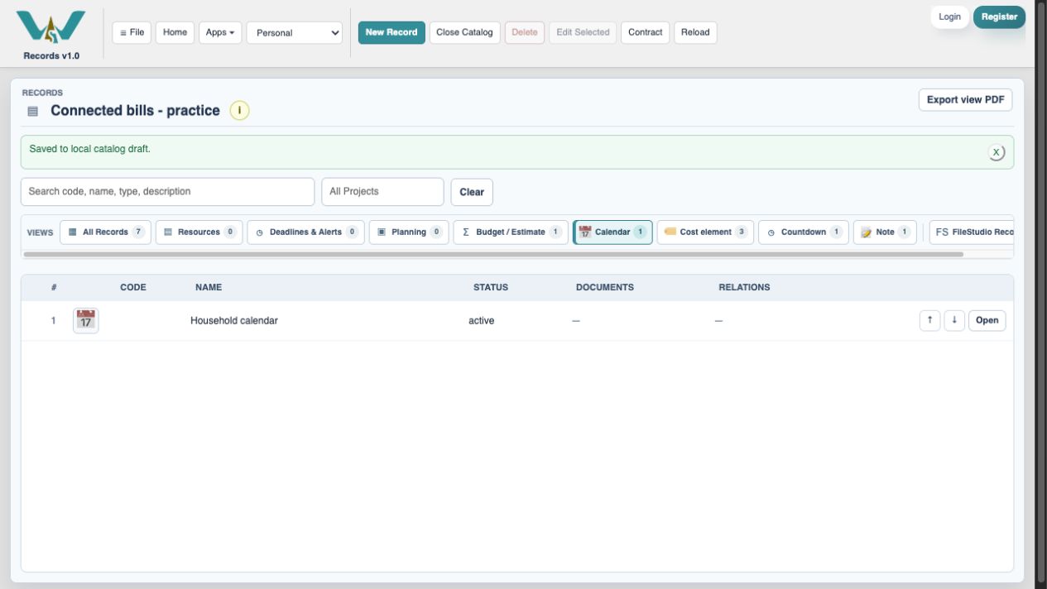Click the Household calendar name
The height and width of the screenshot is (589, 1047).
(234, 321)
